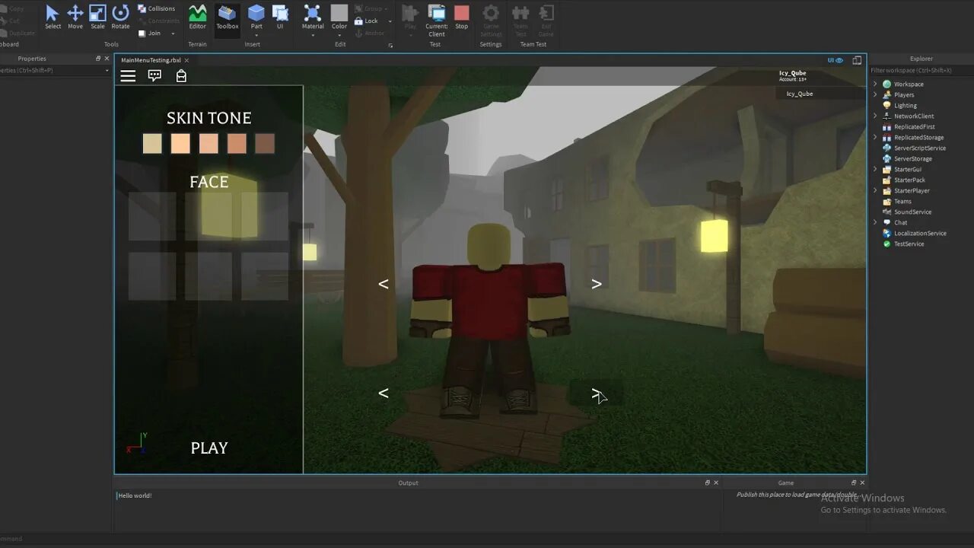Click the Properties filter field
This screenshot has height=548, width=974.
pyautogui.click(x=53, y=70)
